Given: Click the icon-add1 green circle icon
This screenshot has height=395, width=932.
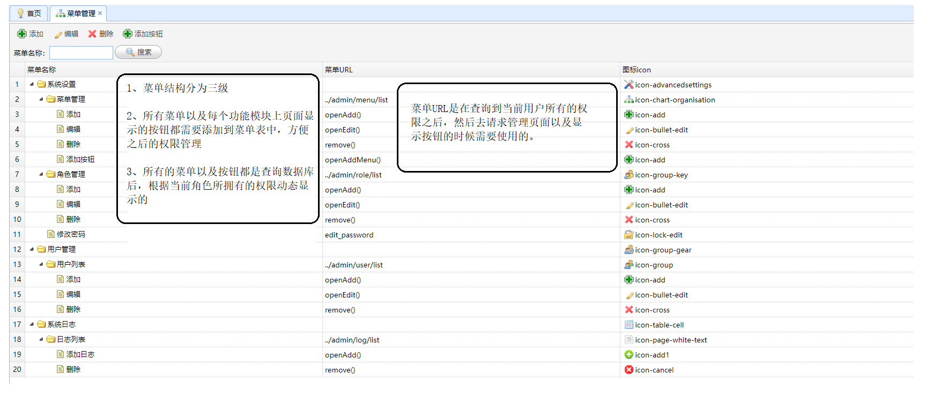Looking at the screenshot, I should tap(629, 355).
